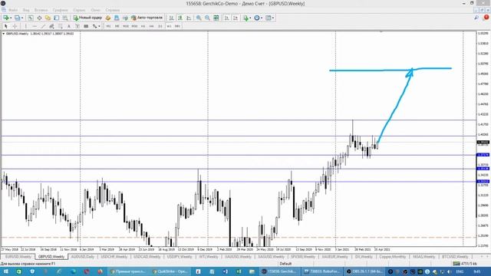Switch timeframe to H1
Screen dimensions: 491x276
143,26
